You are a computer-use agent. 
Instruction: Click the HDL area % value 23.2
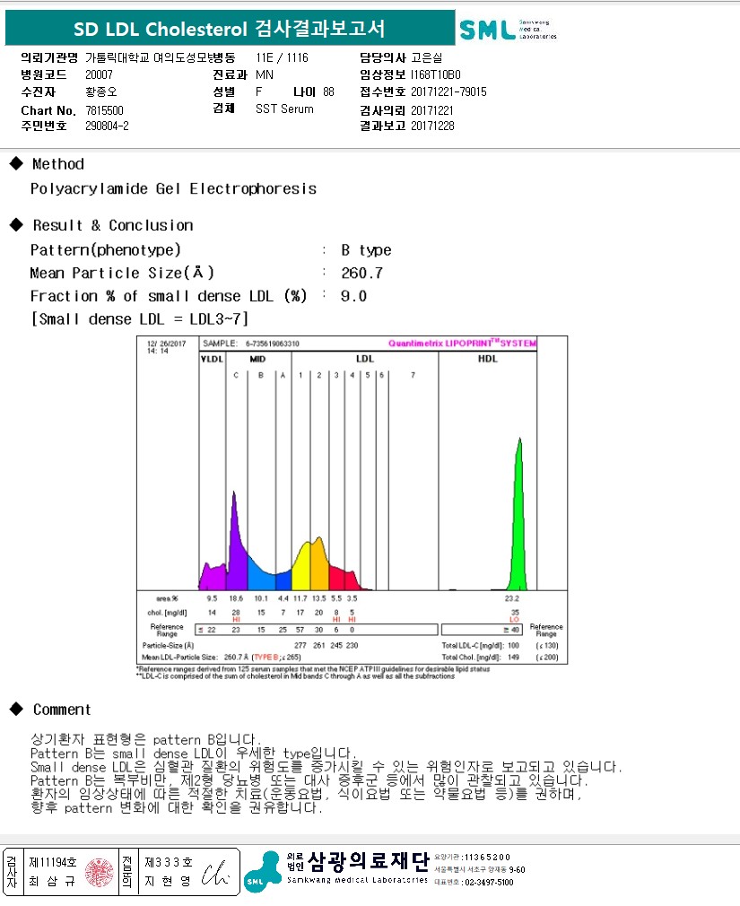pyautogui.click(x=512, y=598)
